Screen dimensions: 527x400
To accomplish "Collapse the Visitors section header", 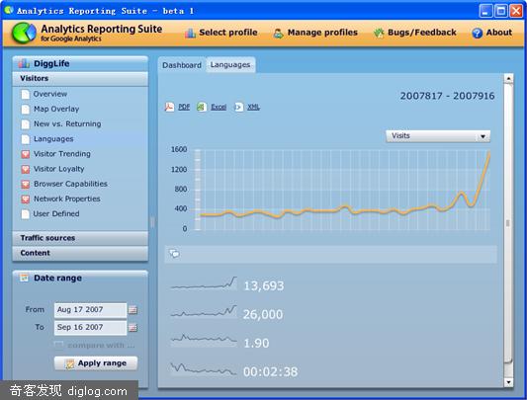I will coord(80,79).
